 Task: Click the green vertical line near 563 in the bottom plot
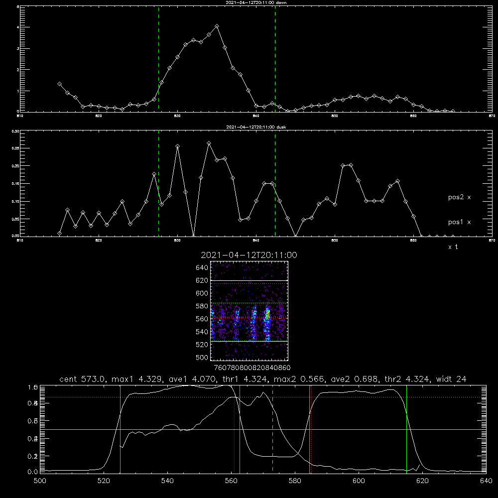(240, 429)
